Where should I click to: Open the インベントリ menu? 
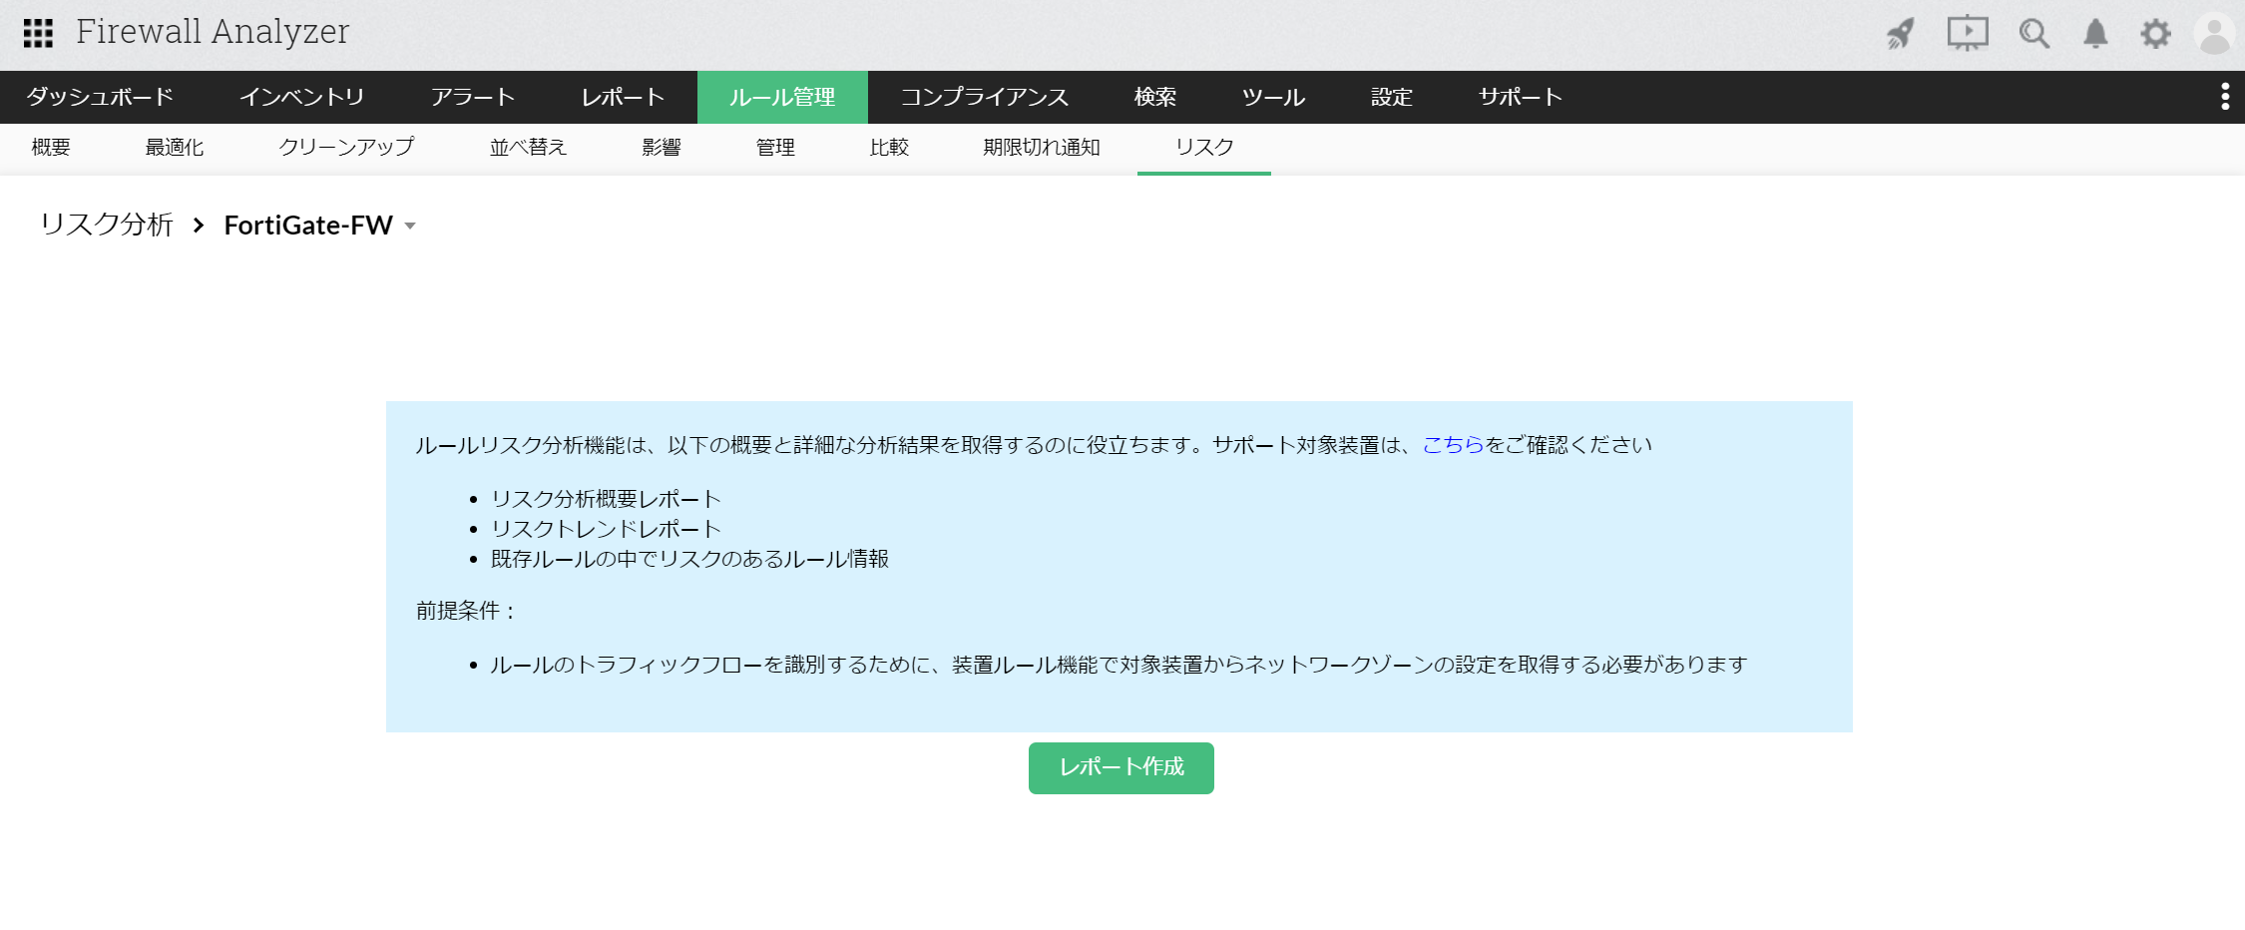(x=302, y=97)
